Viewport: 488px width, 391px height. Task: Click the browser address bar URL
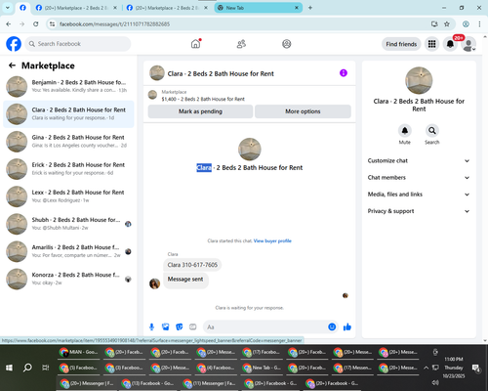click(x=114, y=24)
